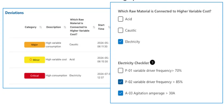Screen dimensions: 224x105
Task: Sort table by Description column arrows
Action: [x=65, y=27]
